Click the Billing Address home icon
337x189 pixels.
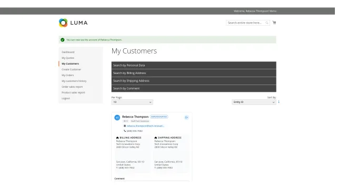[117, 138]
